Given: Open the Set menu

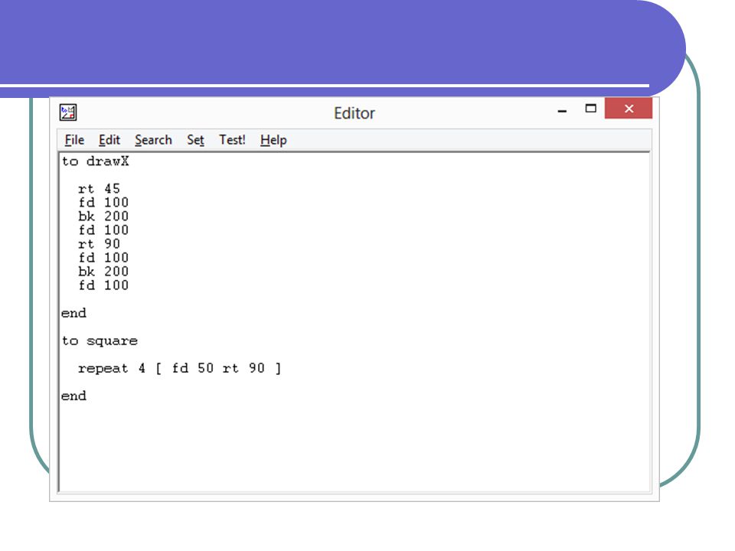Looking at the screenshot, I should click(195, 140).
